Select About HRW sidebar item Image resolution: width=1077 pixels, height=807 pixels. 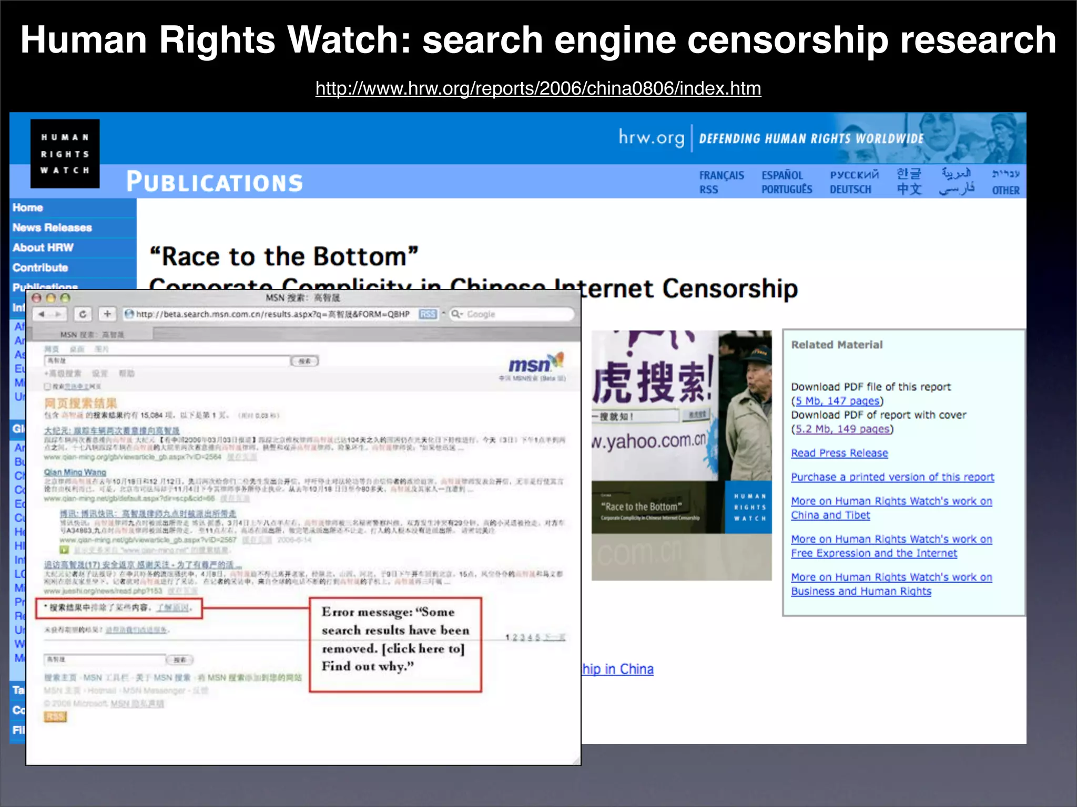tap(43, 247)
